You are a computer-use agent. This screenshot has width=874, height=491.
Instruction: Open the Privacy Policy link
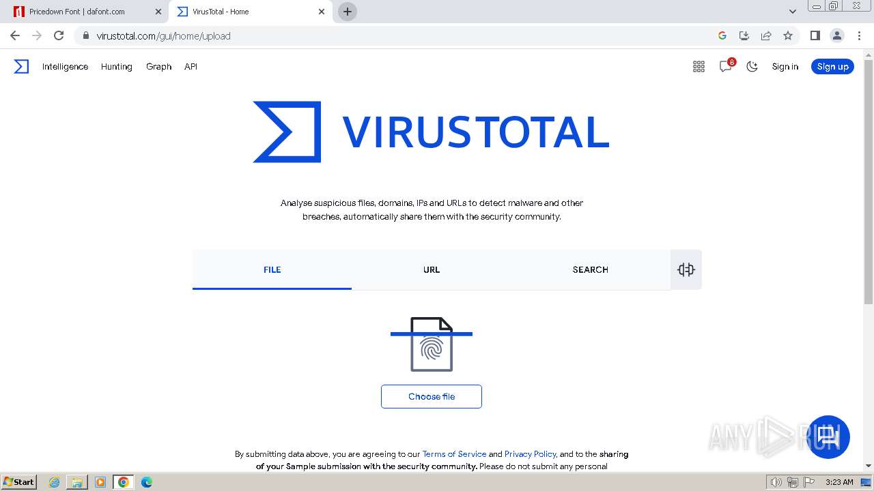(x=531, y=453)
